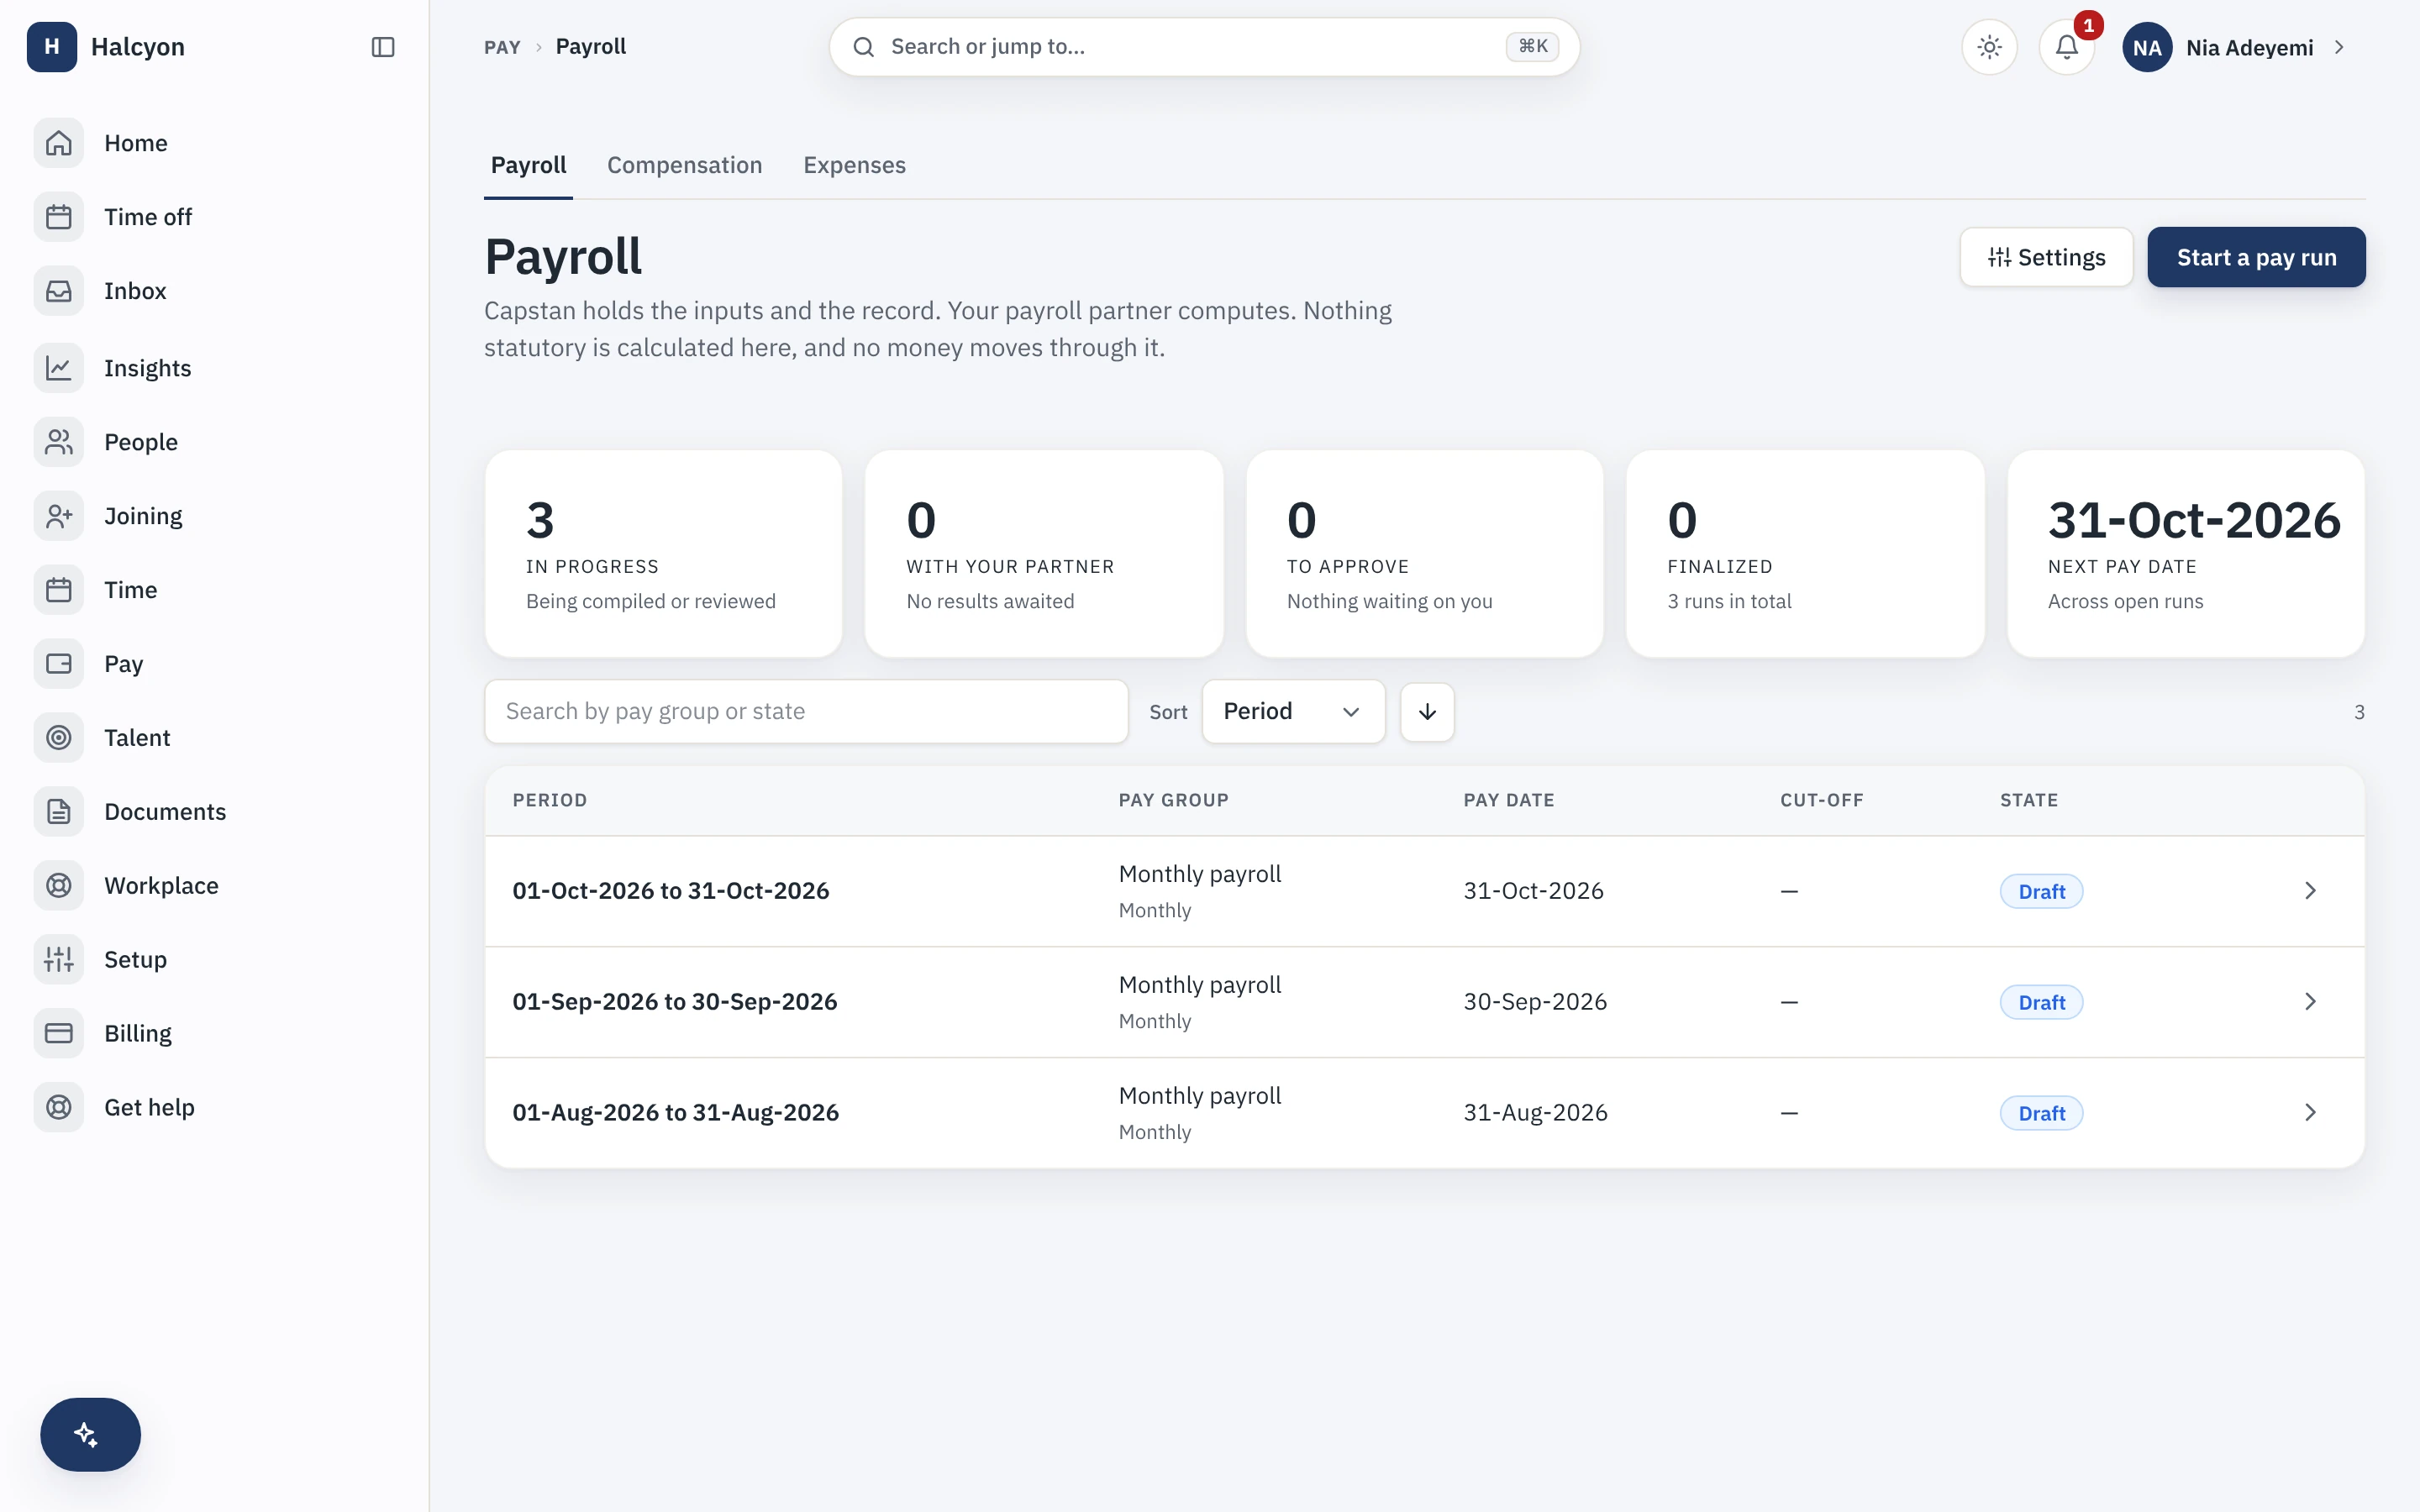The width and height of the screenshot is (2420, 1512).
Task: Click 01-Sep-2026 to 30-Sep-2026 period
Action: point(675,1002)
